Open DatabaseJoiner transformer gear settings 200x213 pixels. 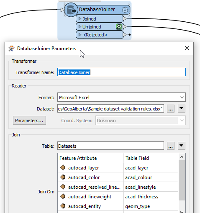pos(125,10)
